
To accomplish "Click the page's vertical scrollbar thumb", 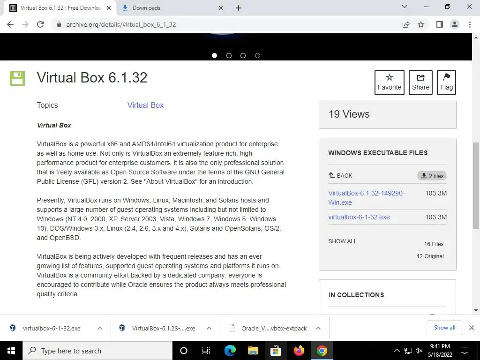I will [x=476, y=186].
